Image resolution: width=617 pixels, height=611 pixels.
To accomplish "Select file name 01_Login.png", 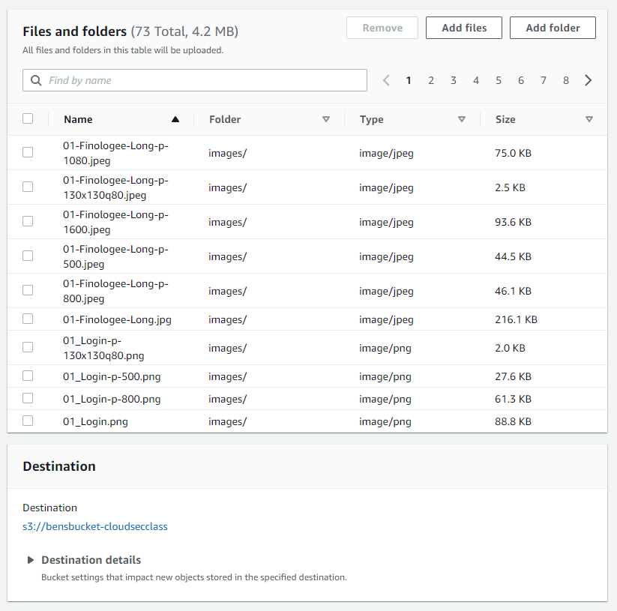I will (x=95, y=421).
